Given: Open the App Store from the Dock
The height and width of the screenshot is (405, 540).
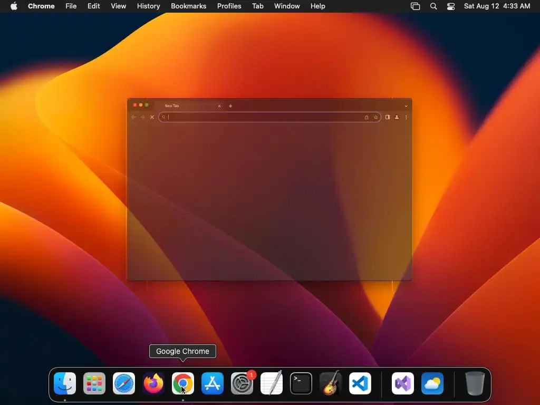Looking at the screenshot, I should 213,383.
